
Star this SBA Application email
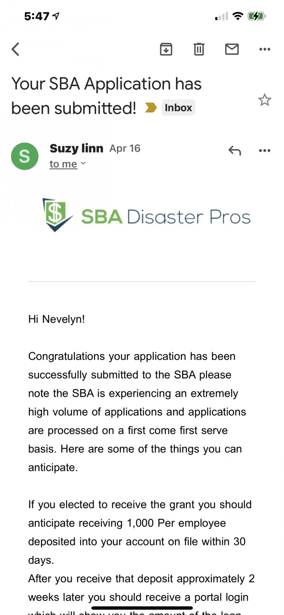coord(264,100)
